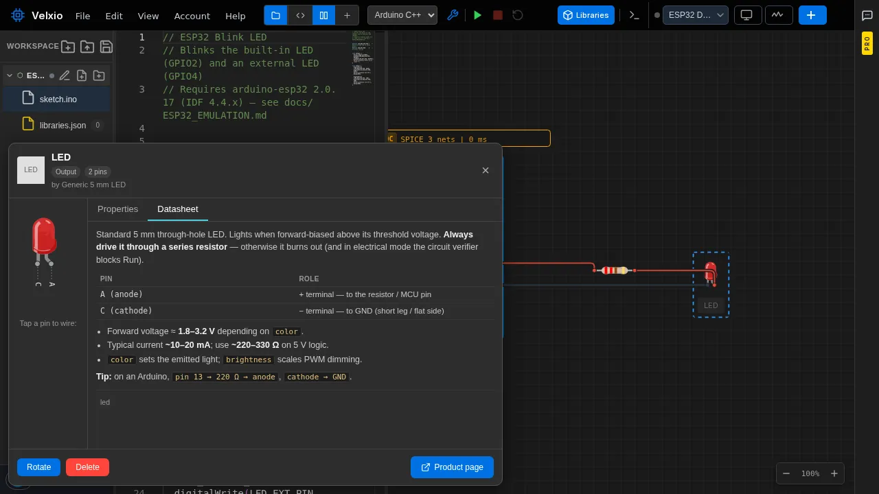The width and height of the screenshot is (879, 494).
Task: Stop the simulation with red square
Action: click(498, 15)
